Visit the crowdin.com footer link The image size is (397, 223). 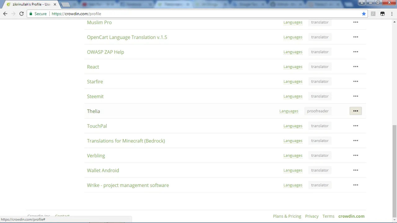click(351, 216)
